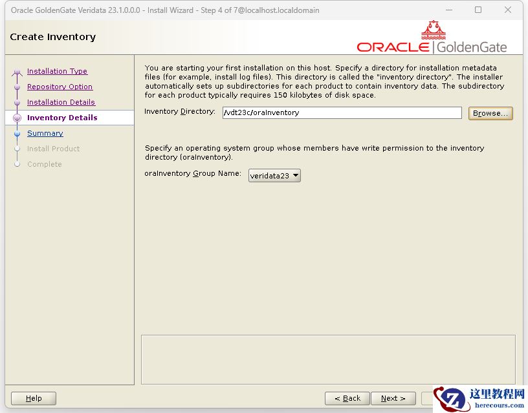This screenshot has width=528, height=413.
Task: Click the Inventory Details step bullet icon
Action: click(17, 118)
